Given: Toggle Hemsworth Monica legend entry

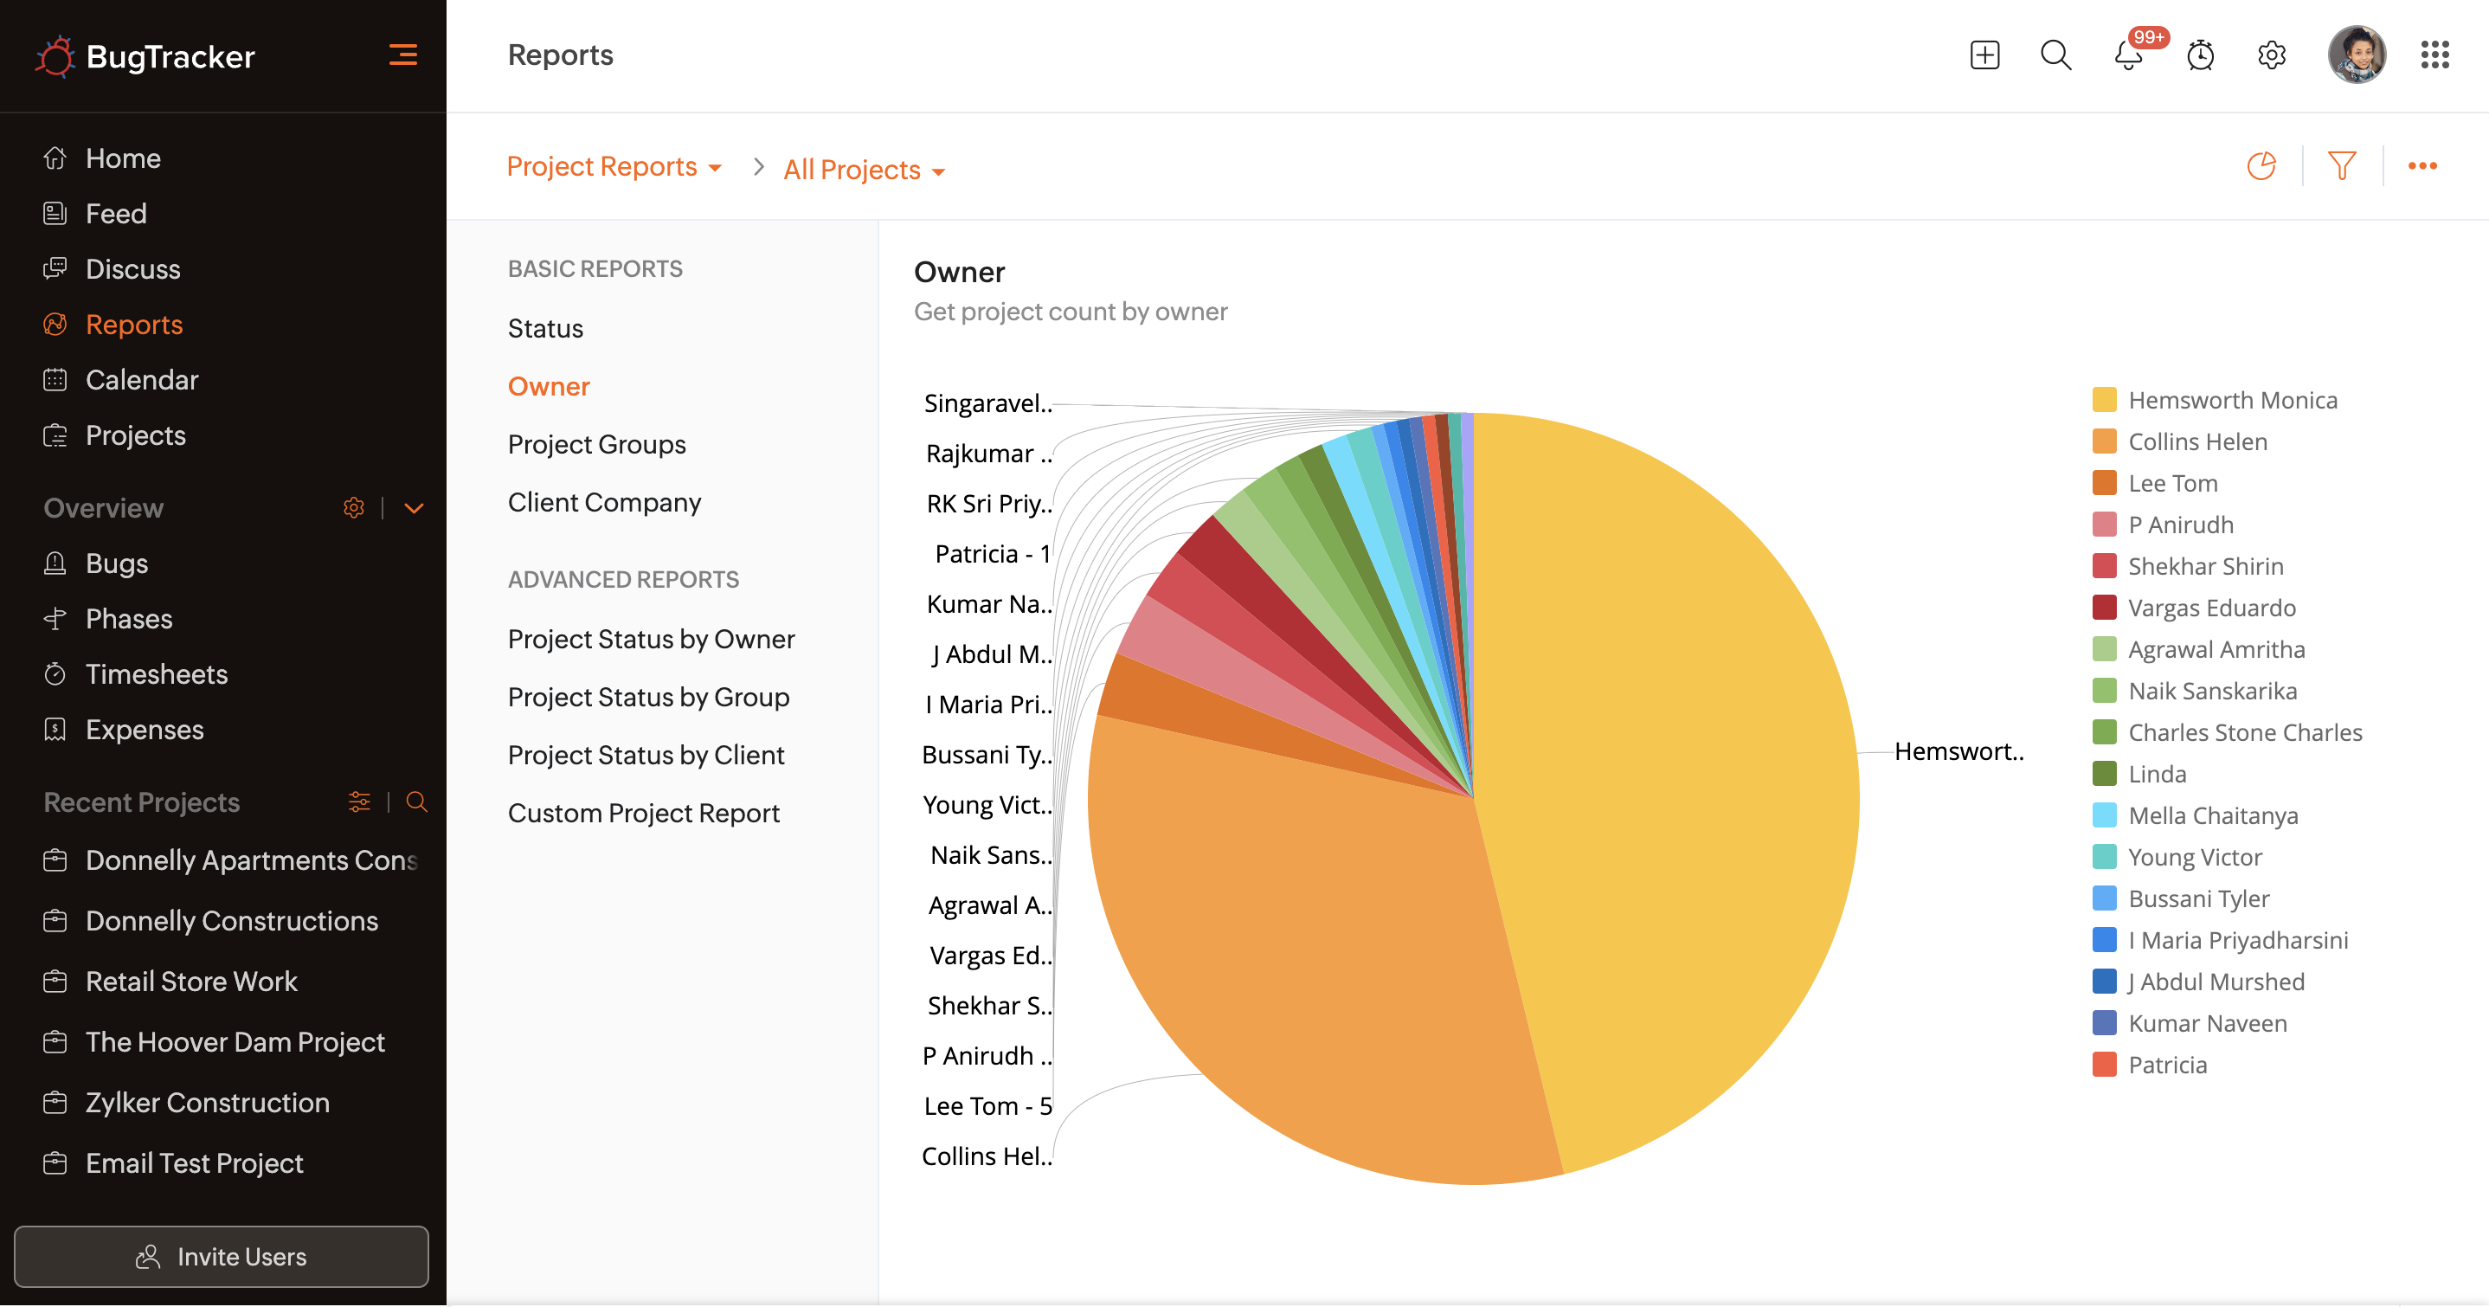Looking at the screenshot, I should 2232,400.
